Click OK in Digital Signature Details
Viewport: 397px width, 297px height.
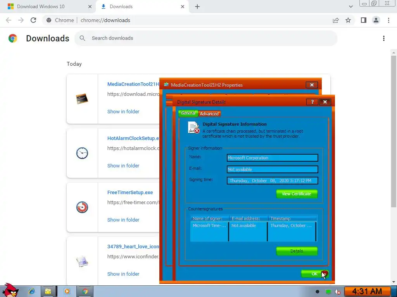pyautogui.click(x=314, y=274)
